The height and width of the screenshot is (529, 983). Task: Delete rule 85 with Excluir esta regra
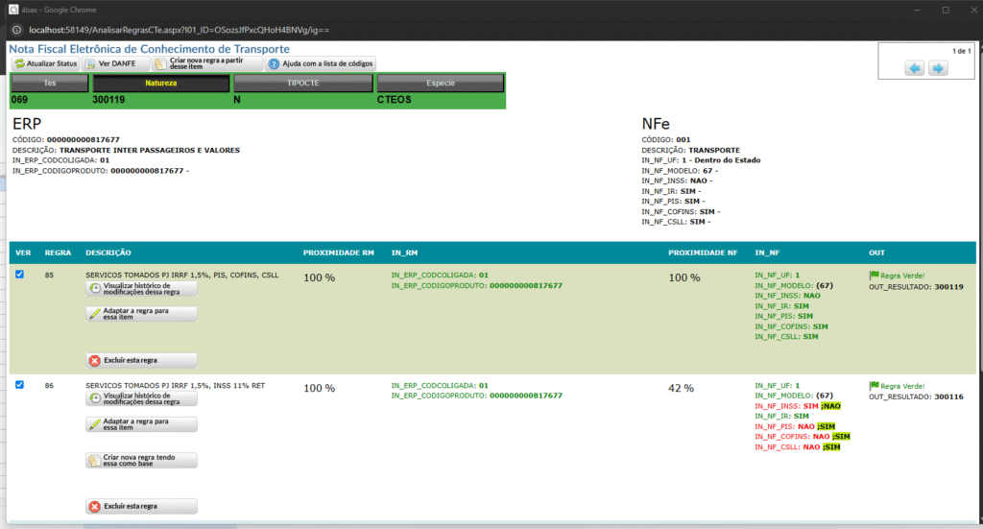[141, 361]
